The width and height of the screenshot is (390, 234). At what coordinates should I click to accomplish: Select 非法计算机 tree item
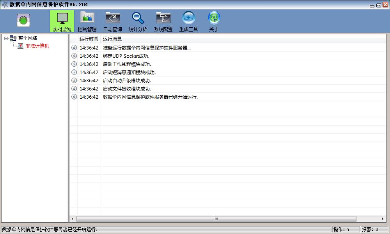[x=37, y=46]
